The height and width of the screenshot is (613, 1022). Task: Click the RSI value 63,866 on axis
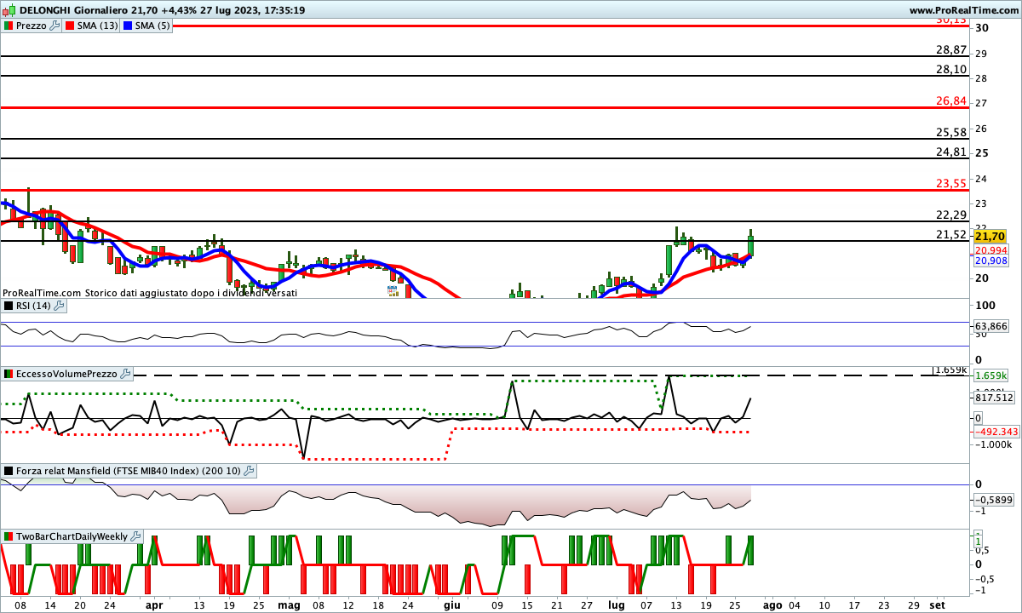(x=991, y=326)
